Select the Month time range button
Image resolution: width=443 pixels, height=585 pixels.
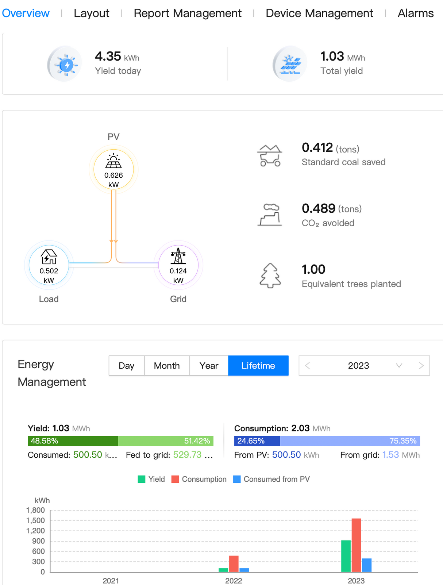[x=167, y=366]
